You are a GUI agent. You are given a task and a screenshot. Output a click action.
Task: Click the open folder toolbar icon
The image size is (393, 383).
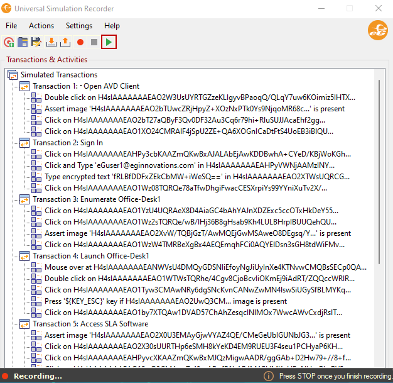(x=23, y=42)
